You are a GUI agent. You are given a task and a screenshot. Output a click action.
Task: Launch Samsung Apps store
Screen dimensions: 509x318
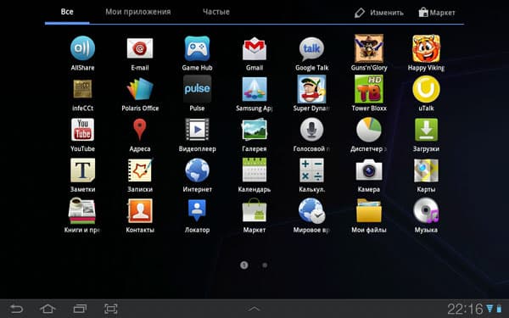255,89
